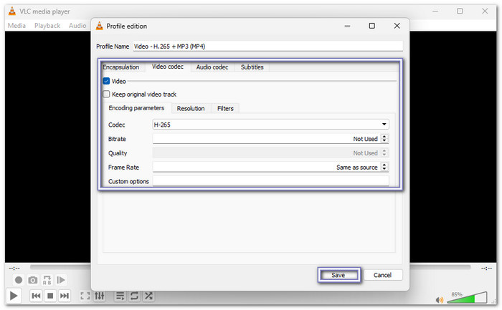Open the Audio menu

click(77, 26)
